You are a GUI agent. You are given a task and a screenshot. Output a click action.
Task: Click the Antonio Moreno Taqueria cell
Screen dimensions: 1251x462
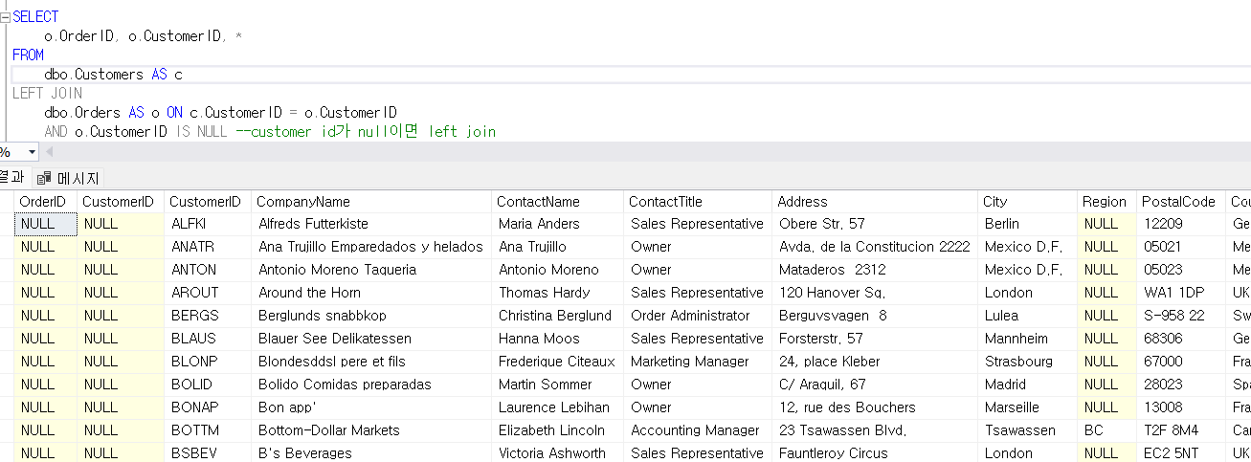pos(371,270)
